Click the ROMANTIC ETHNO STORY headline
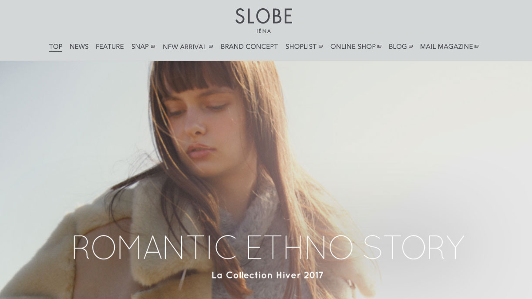 268,248
